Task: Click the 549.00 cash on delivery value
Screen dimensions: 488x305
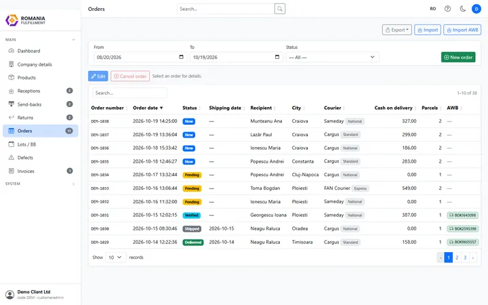Action: pos(409,188)
